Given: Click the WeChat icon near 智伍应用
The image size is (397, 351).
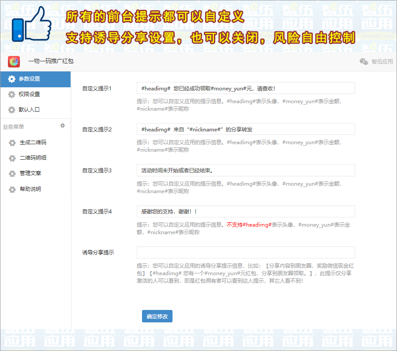Looking at the screenshot, I should [x=364, y=61].
